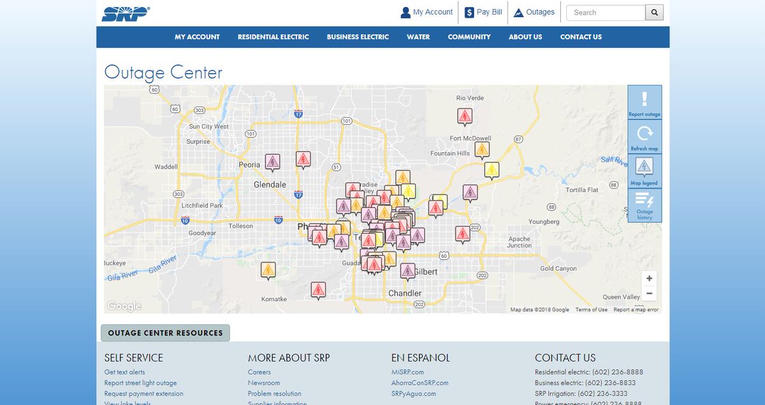Open the AhorraConSRP.com link

pyautogui.click(x=419, y=383)
